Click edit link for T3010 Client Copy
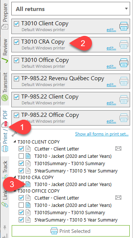Viewport: 133px width, 238px height. pyautogui.click(x=111, y=30)
